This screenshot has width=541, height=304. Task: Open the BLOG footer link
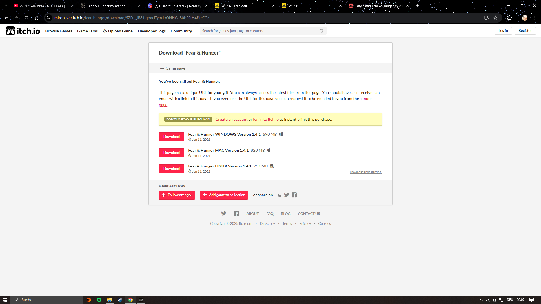pyautogui.click(x=285, y=214)
